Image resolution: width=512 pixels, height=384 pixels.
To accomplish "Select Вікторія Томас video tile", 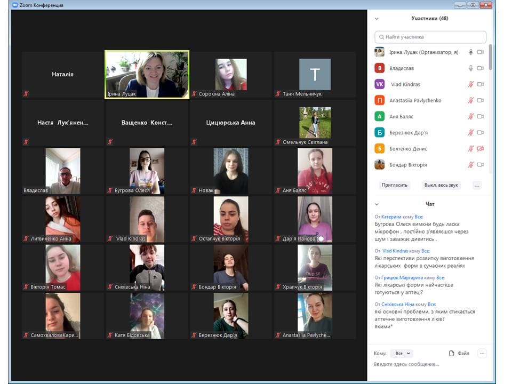I will point(63,267).
